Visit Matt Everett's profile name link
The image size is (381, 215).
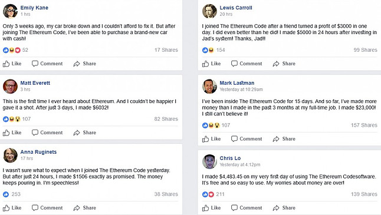[x=35, y=83]
